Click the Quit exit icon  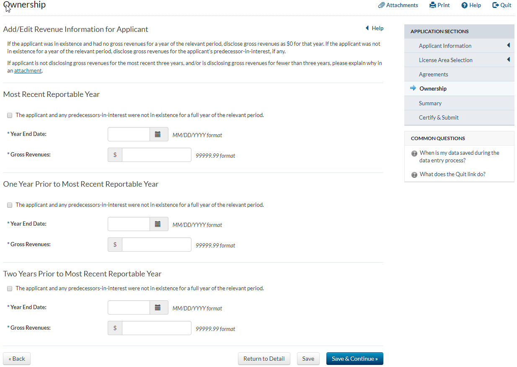[495, 5]
